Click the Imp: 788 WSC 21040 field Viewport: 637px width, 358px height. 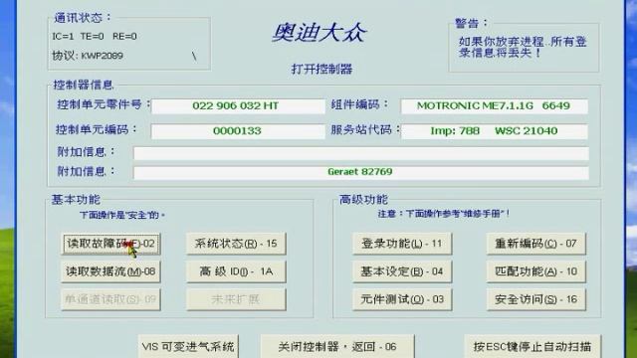[494, 131]
